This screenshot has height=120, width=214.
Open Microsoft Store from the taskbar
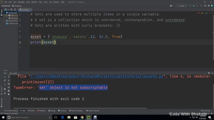point(76,117)
